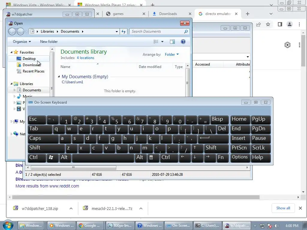
Task: Click the Enter arrow key on keyboard
Action: click(x=213, y=139)
